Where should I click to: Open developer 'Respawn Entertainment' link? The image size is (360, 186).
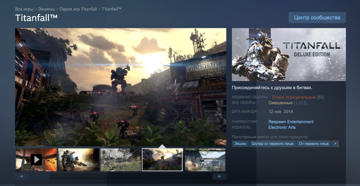[x=291, y=122]
